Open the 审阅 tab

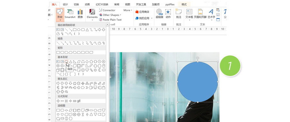(117, 5)
